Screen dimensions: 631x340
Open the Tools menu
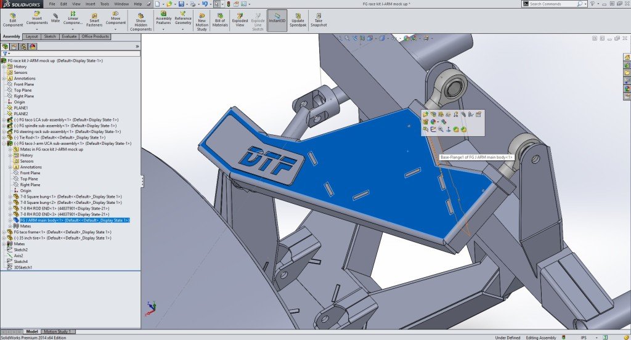point(105,4)
